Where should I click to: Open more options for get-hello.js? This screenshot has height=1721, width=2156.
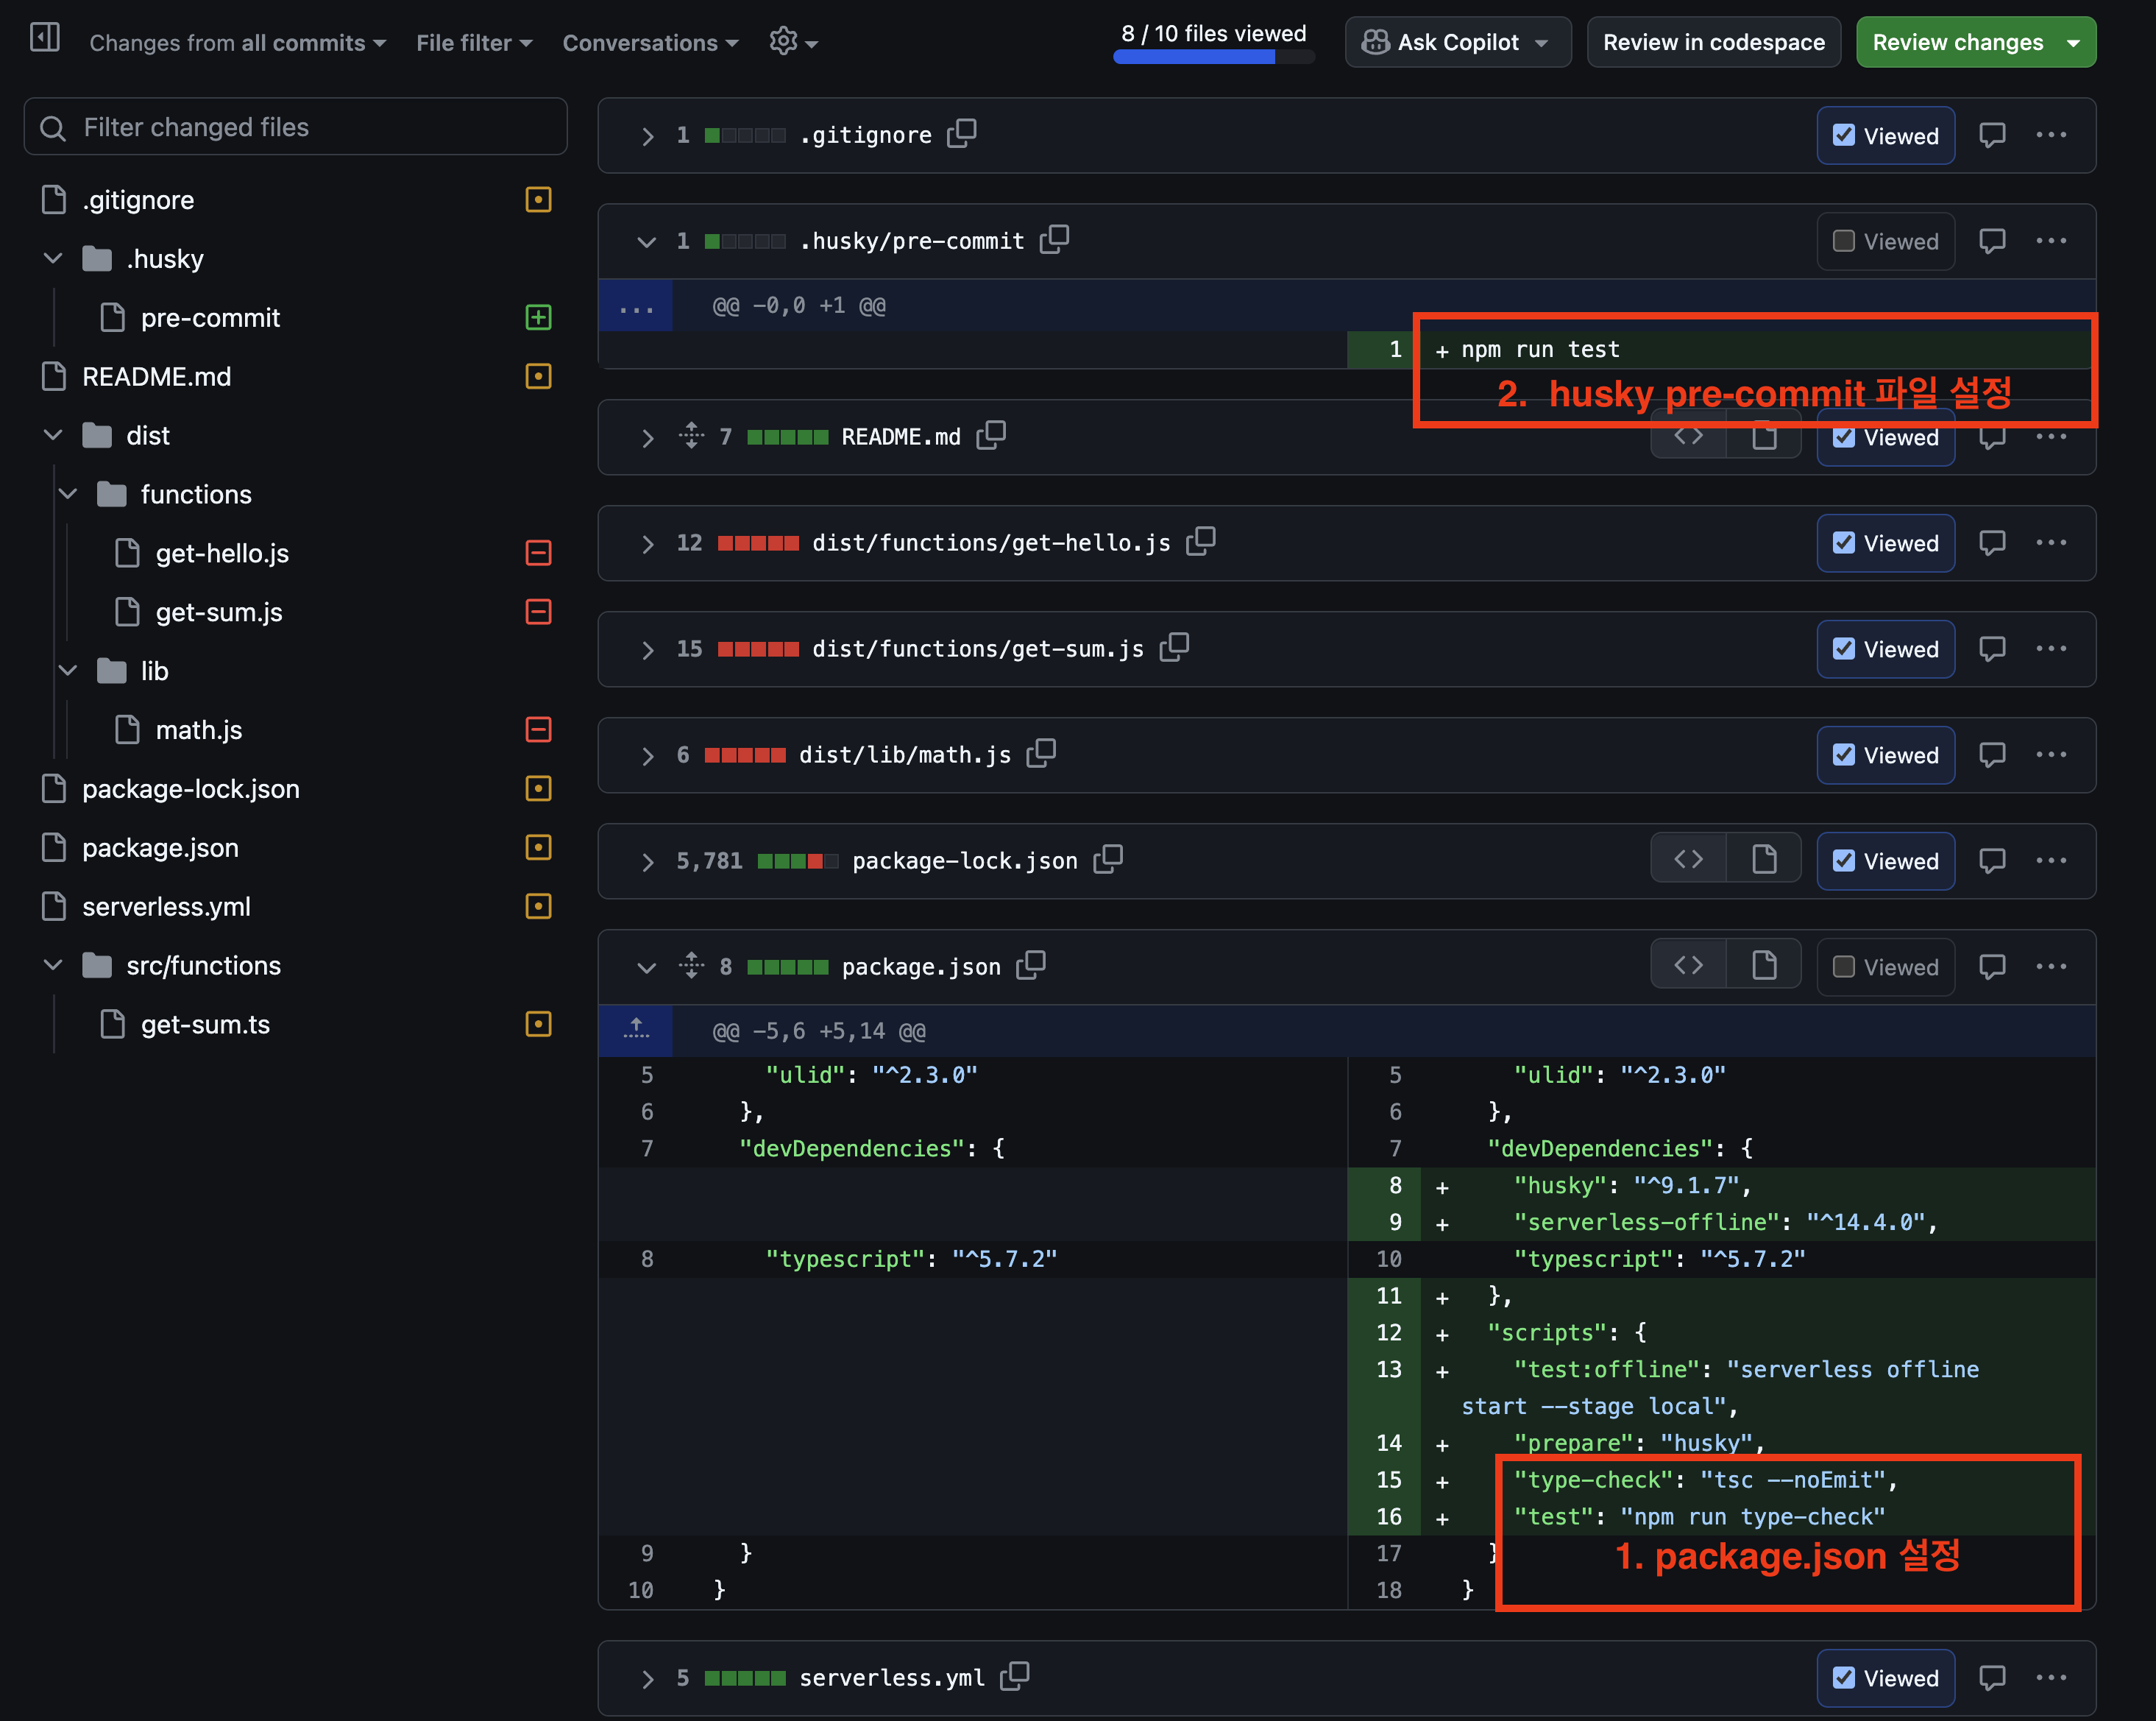[x=2050, y=543]
